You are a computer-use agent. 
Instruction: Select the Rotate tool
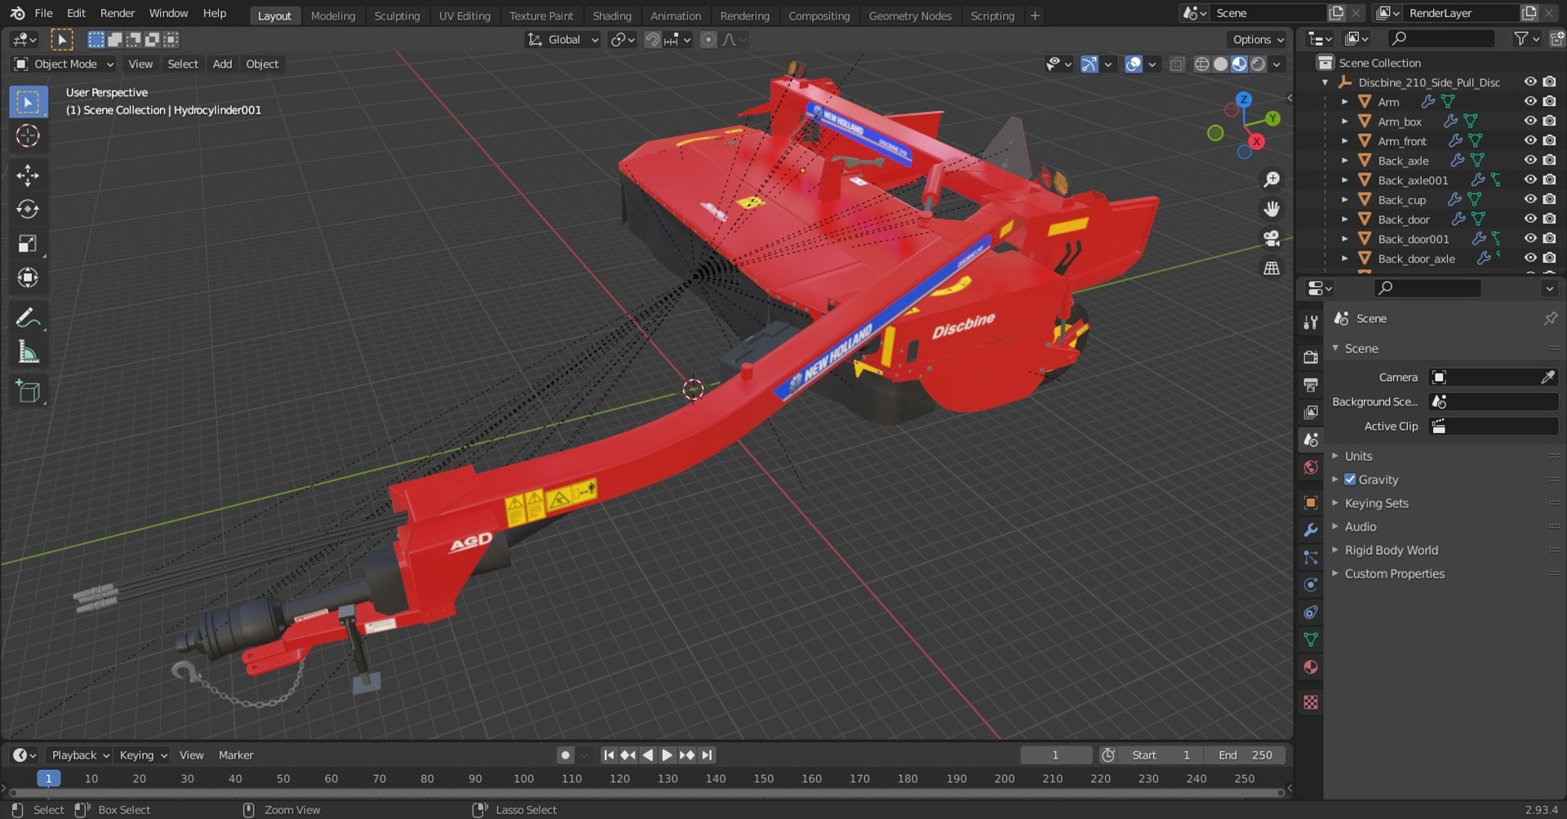click(x=28, y=210)
